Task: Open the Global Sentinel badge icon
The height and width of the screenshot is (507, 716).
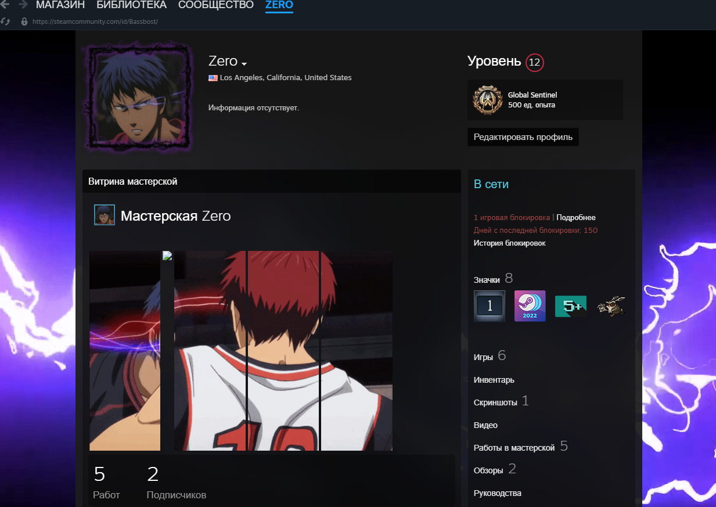Action: [487, 100]
